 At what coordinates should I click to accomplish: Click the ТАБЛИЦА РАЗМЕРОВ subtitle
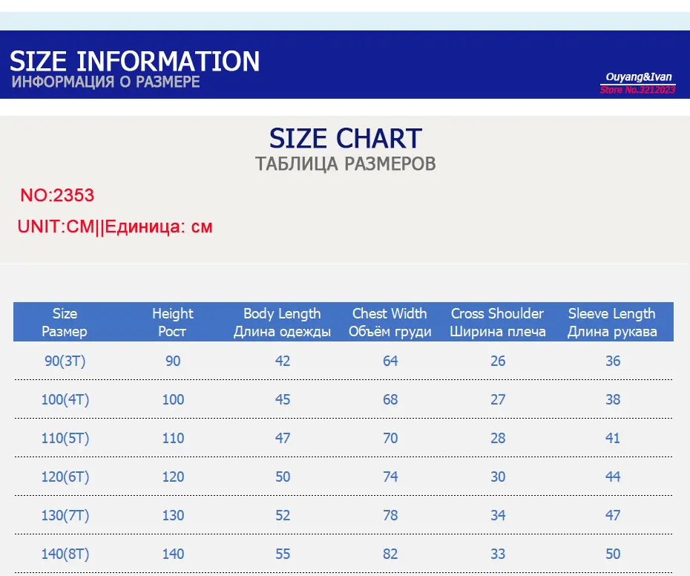[x=346, y=164]
